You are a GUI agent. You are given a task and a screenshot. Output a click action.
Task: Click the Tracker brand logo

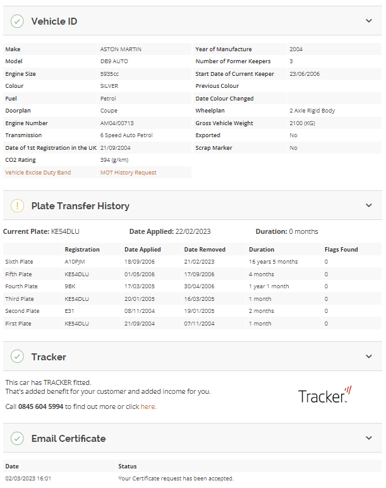(x=325, y=394)
